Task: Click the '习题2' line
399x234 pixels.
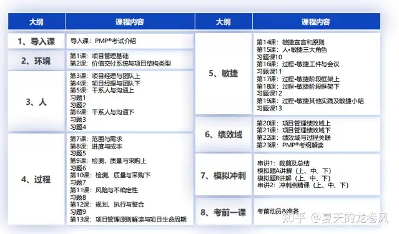Action: click(78, 105)
